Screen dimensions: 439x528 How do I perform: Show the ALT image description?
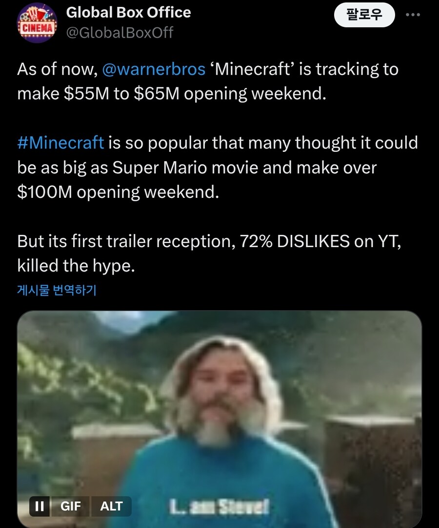click(x=111, y=507)
